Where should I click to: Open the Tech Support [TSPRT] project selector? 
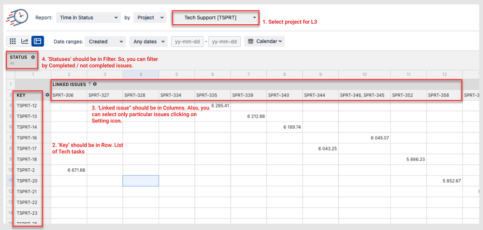[x=215, y=17]
